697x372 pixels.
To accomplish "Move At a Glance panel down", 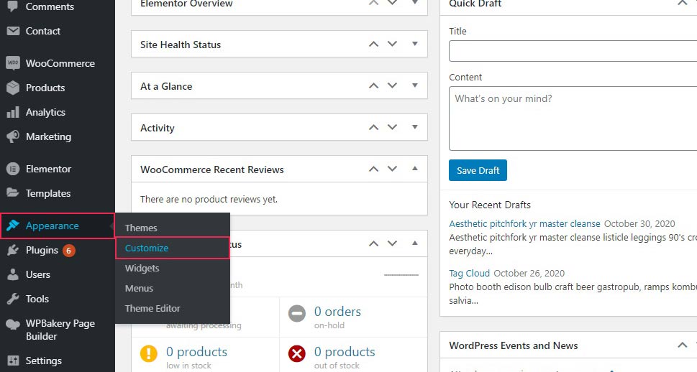I will point(392,85).
